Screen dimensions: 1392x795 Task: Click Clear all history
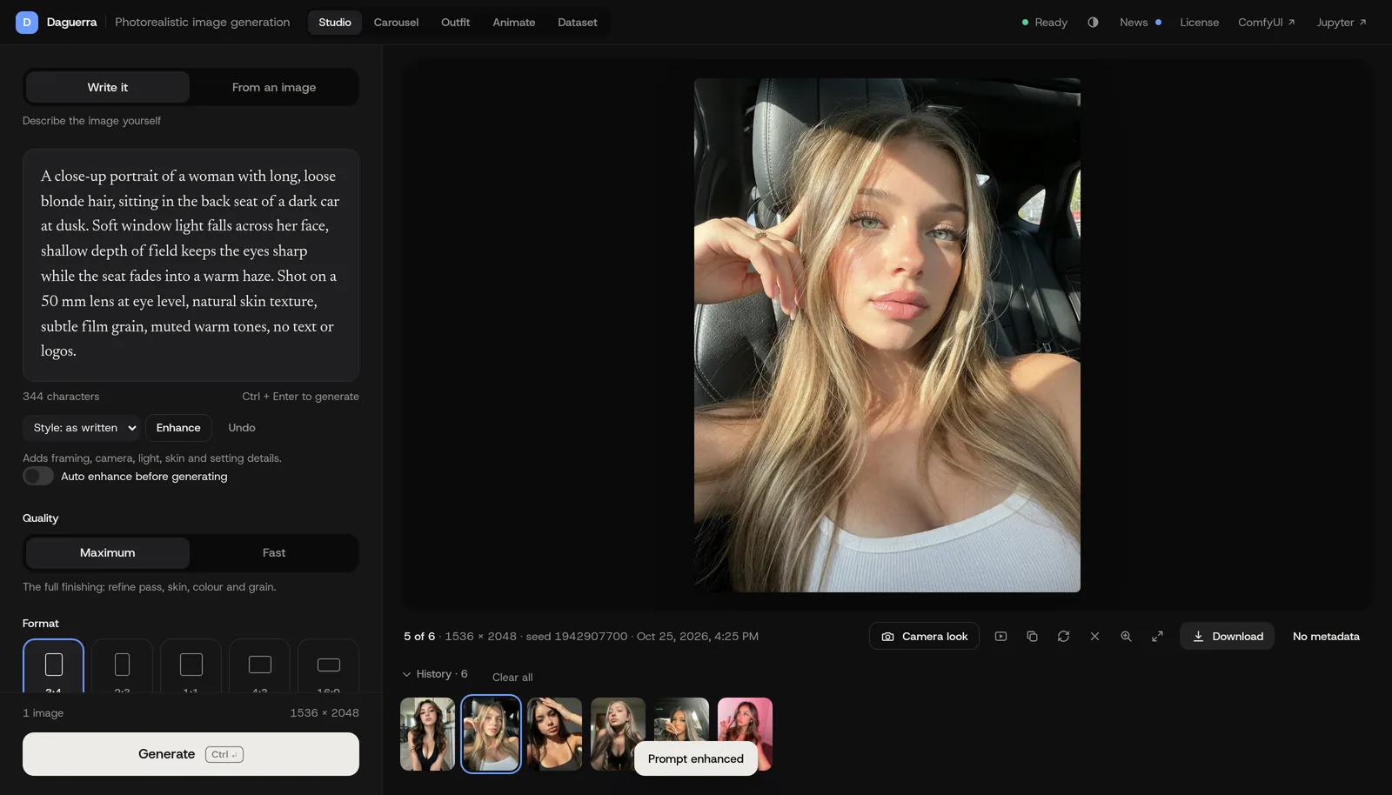[x=512, y=677]
